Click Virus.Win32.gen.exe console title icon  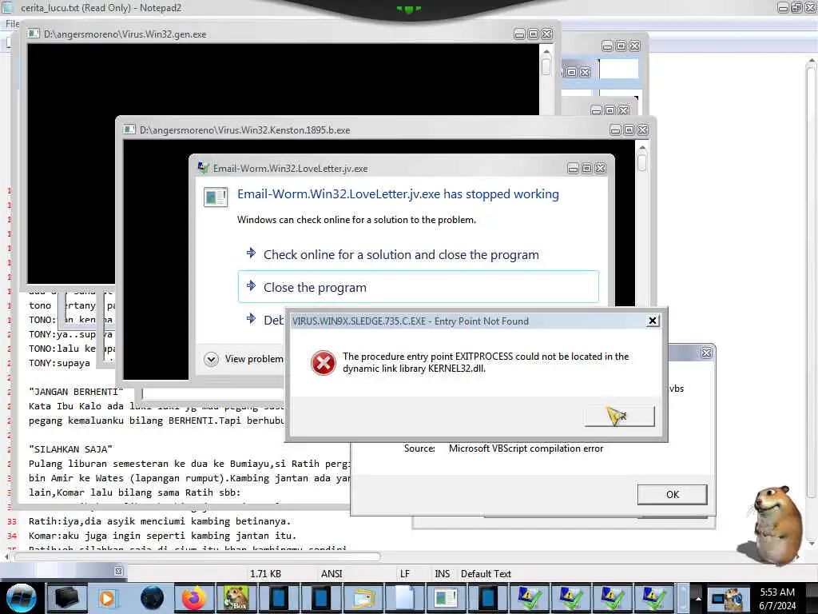[34, 34]
